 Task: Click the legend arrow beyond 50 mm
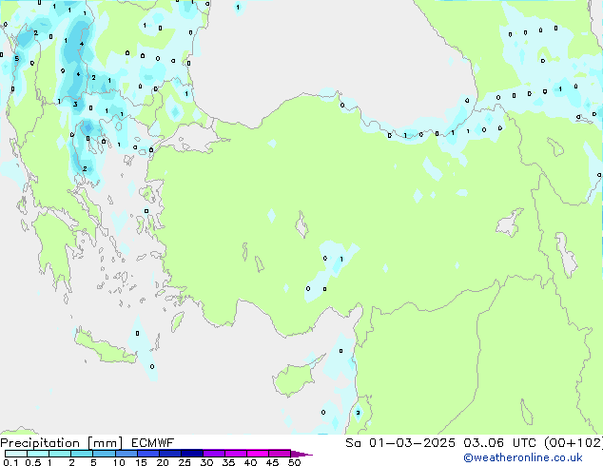(301, 454)
